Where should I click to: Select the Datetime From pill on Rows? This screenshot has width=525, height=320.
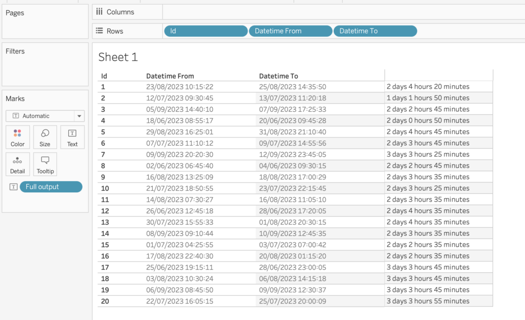(290, 31)
